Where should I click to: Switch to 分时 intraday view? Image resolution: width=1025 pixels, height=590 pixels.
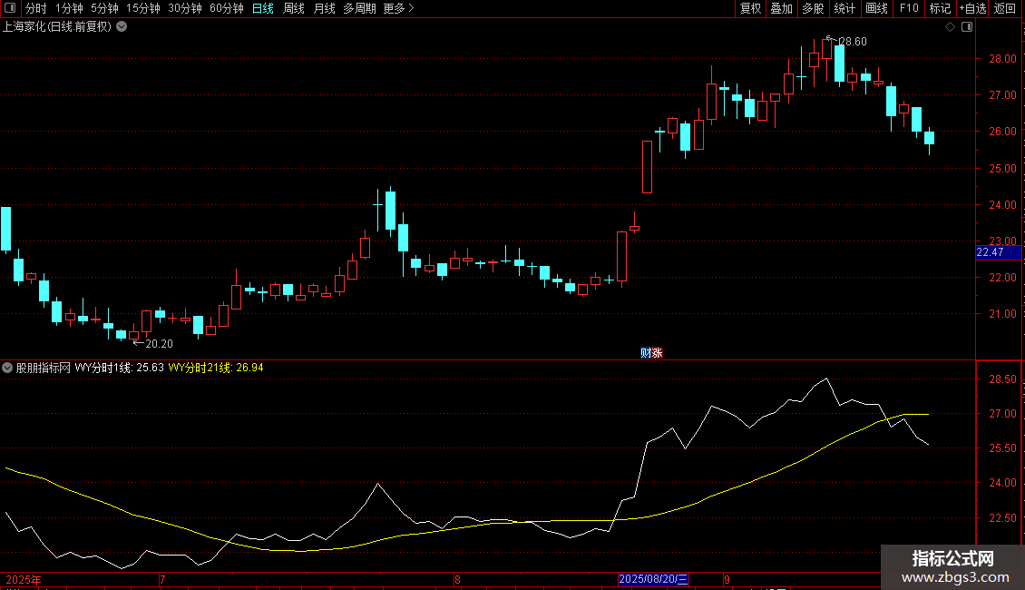click(x=36, y=8)
